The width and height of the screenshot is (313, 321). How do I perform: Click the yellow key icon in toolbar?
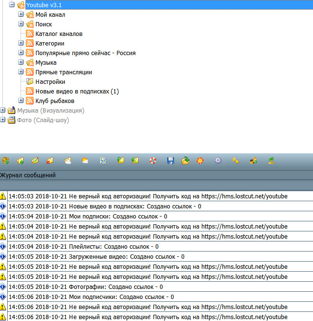[235, 161]
